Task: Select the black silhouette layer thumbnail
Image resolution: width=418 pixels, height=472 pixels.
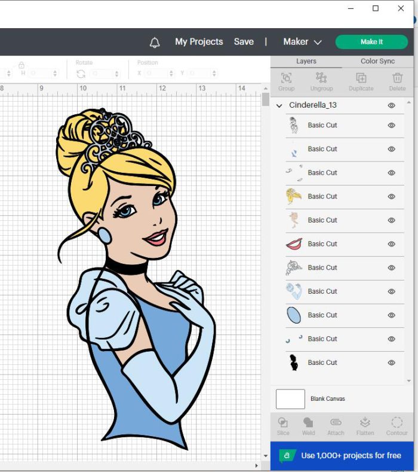Action: (x=294, y=363)
